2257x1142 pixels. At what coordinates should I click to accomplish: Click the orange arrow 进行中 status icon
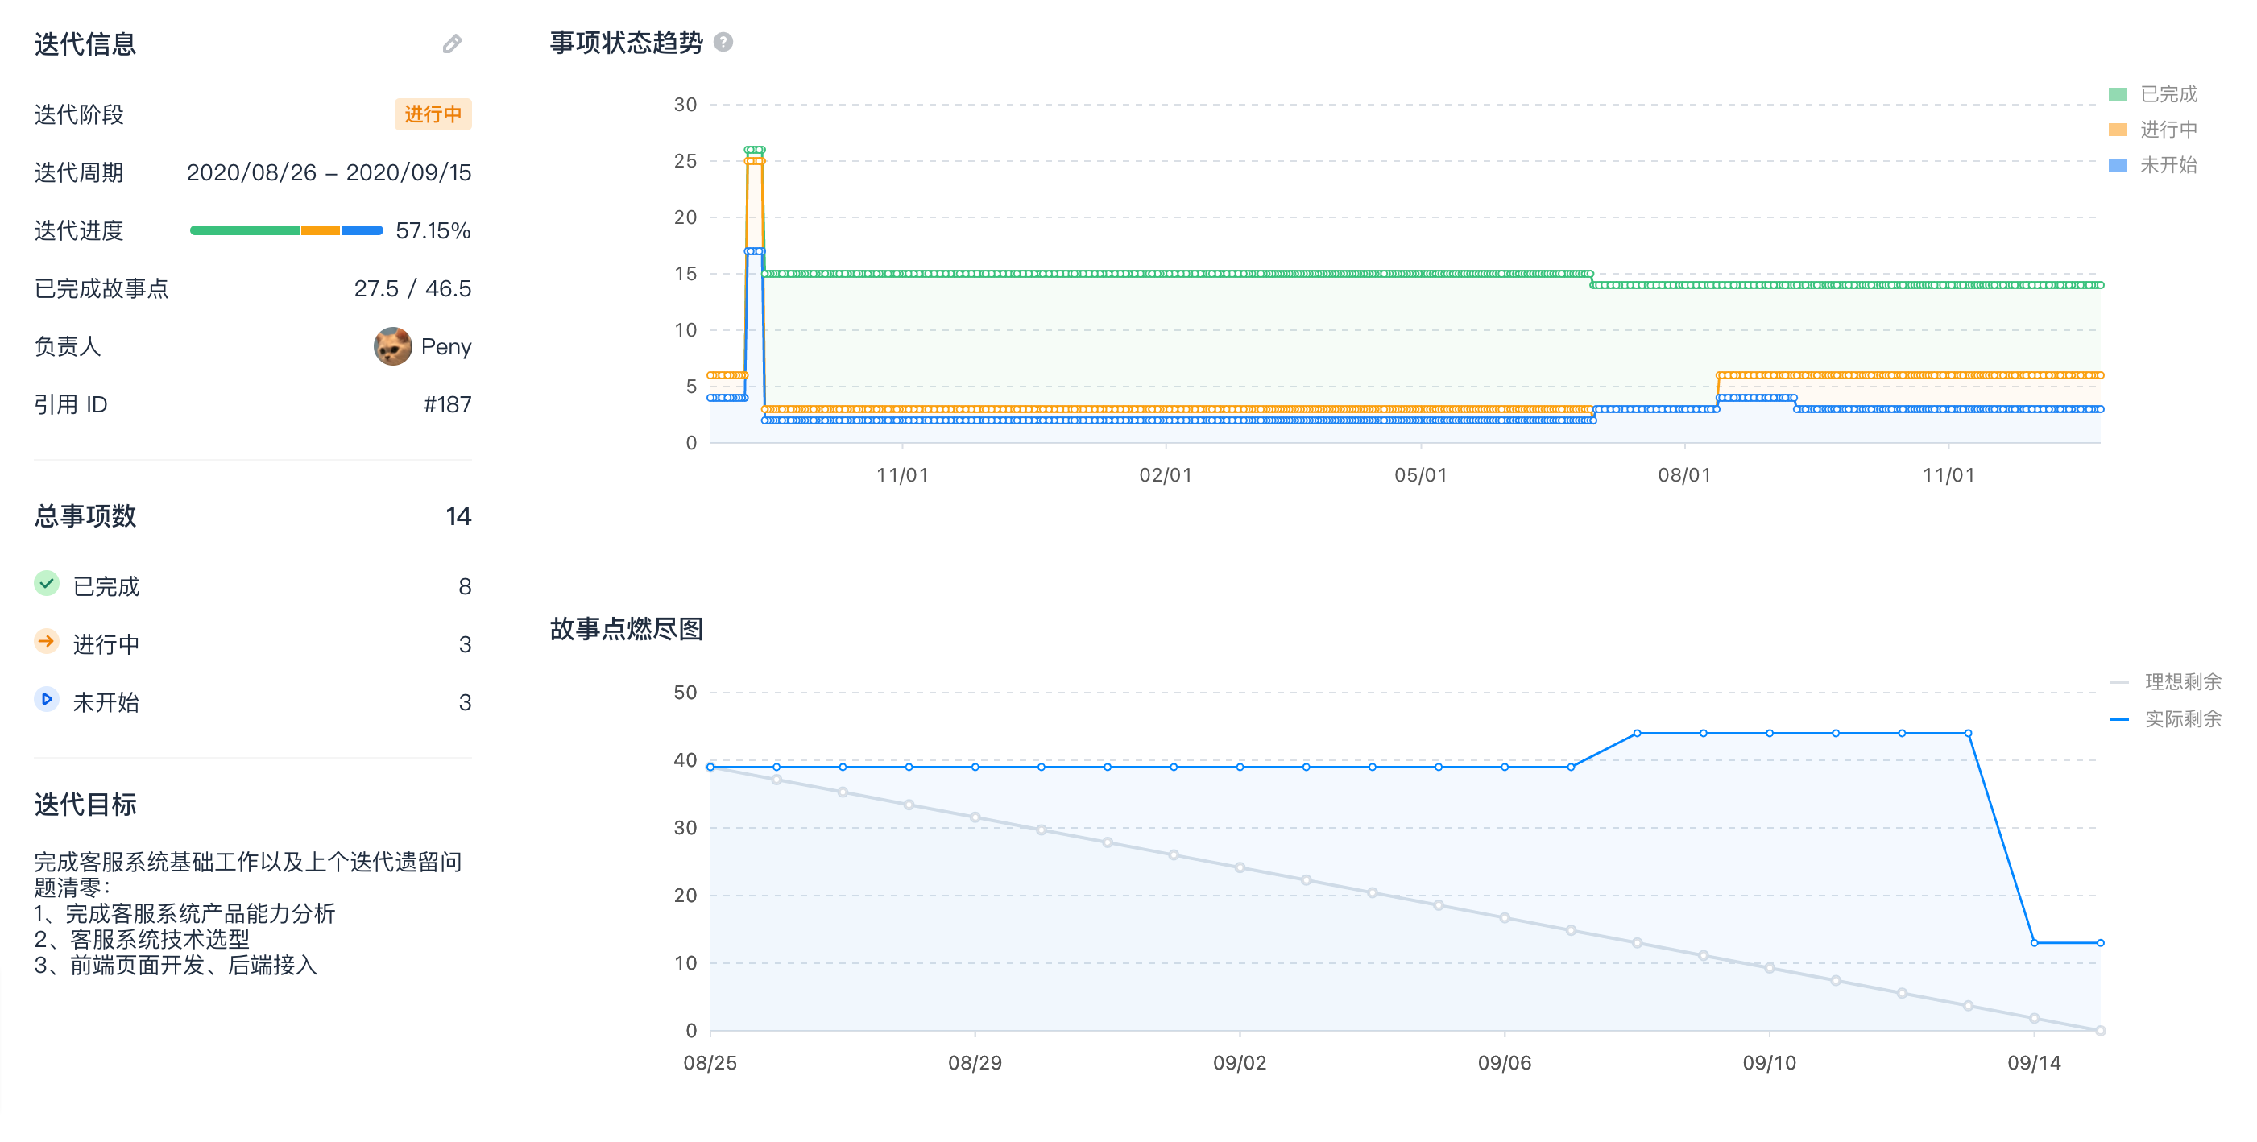47,642
